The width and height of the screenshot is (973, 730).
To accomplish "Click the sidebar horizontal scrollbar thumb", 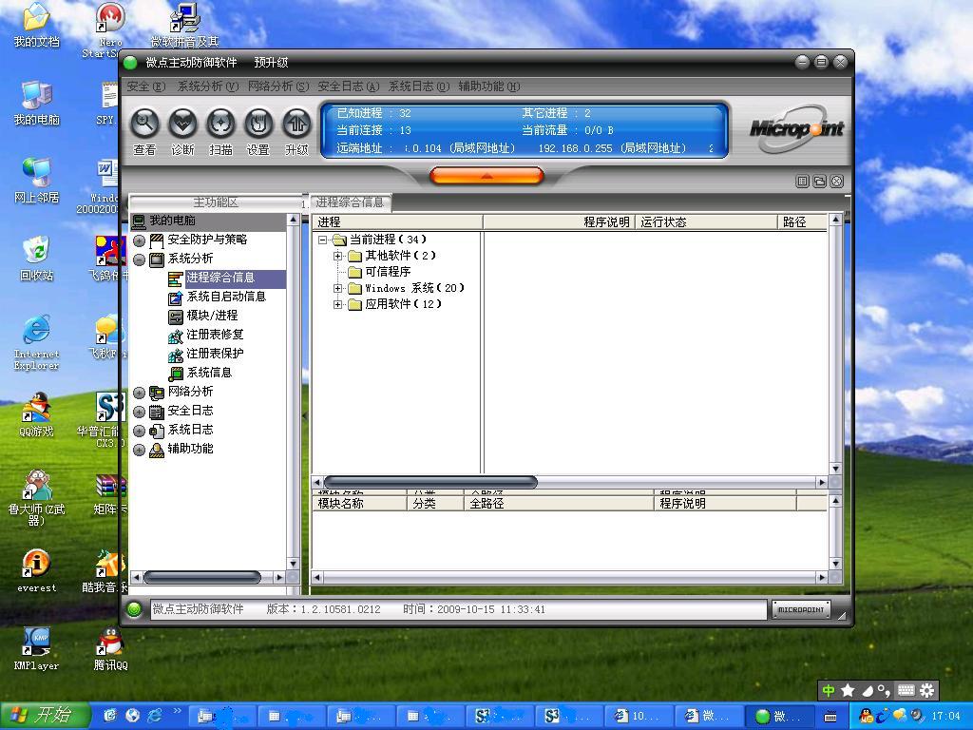I will tap(201, 577).
